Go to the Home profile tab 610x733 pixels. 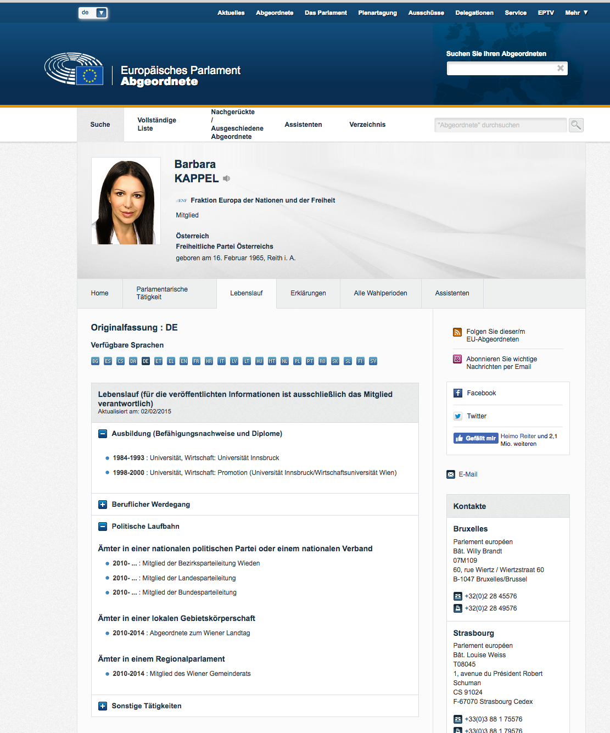coord(100,293)
